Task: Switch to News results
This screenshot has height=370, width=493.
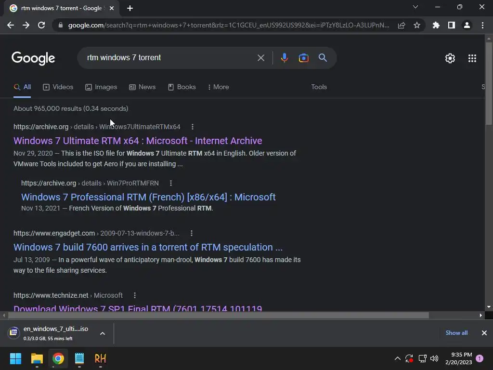Action: click(143, 87)
